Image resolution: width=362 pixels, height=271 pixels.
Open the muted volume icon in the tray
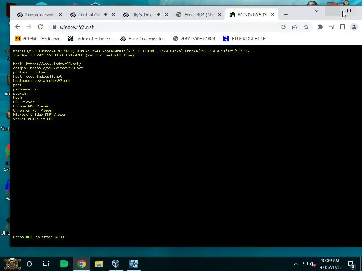313,264
